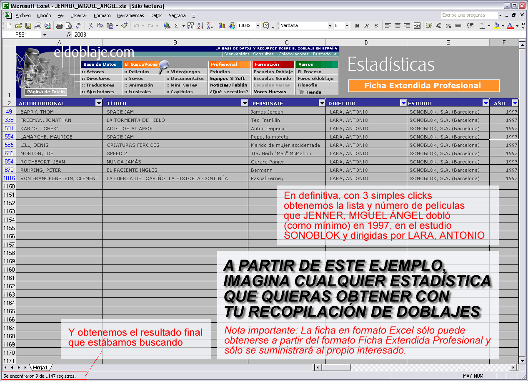Expand the font size dropdown
The height and width of the screenshot is (381, 528).
347,26
